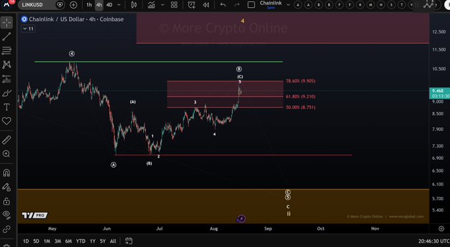450x247 pixels.
Task: Click the Chainlink layout name Save button
Action: coord(270,8)
